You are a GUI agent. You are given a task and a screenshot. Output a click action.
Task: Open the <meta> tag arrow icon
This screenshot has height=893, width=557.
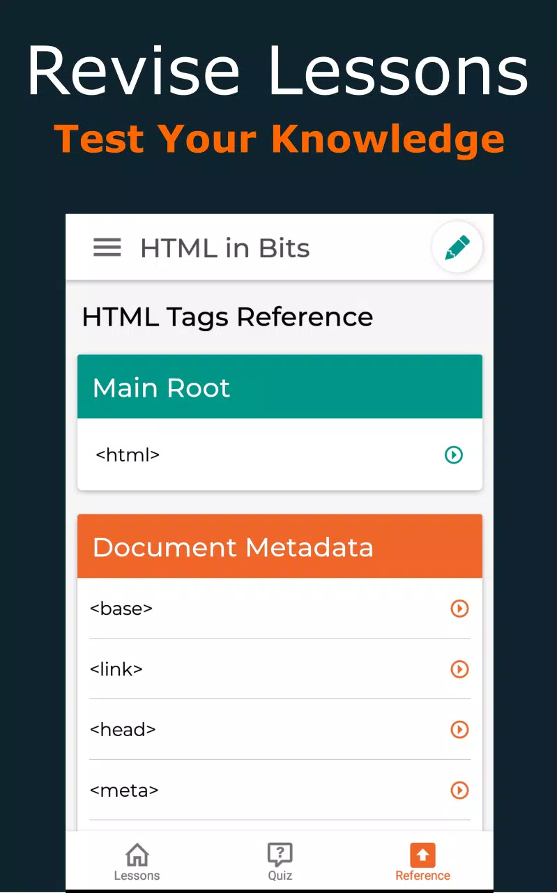[459, 791]
